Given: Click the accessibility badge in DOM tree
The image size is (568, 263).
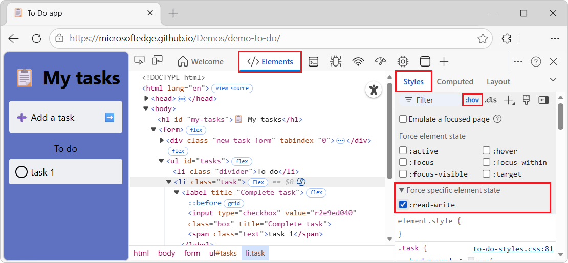Looking at the screenshot, I should (374, 90).
